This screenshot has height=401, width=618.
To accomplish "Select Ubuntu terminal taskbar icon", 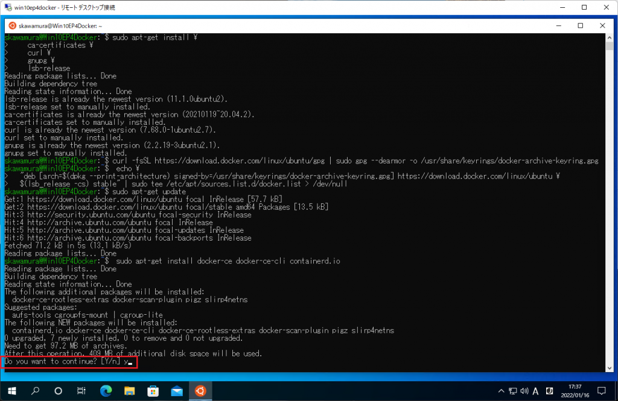I will pos(200,391).
